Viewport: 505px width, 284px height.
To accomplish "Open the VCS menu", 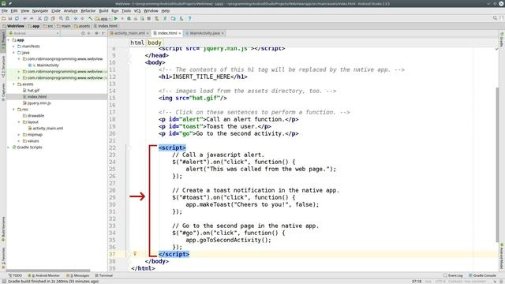I will (x=137, y=10).
